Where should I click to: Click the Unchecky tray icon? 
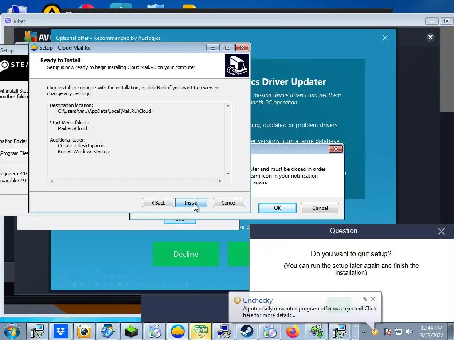pos(375,332)
